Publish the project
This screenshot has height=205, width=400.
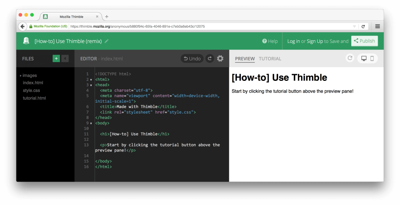(x=364, y=41)
